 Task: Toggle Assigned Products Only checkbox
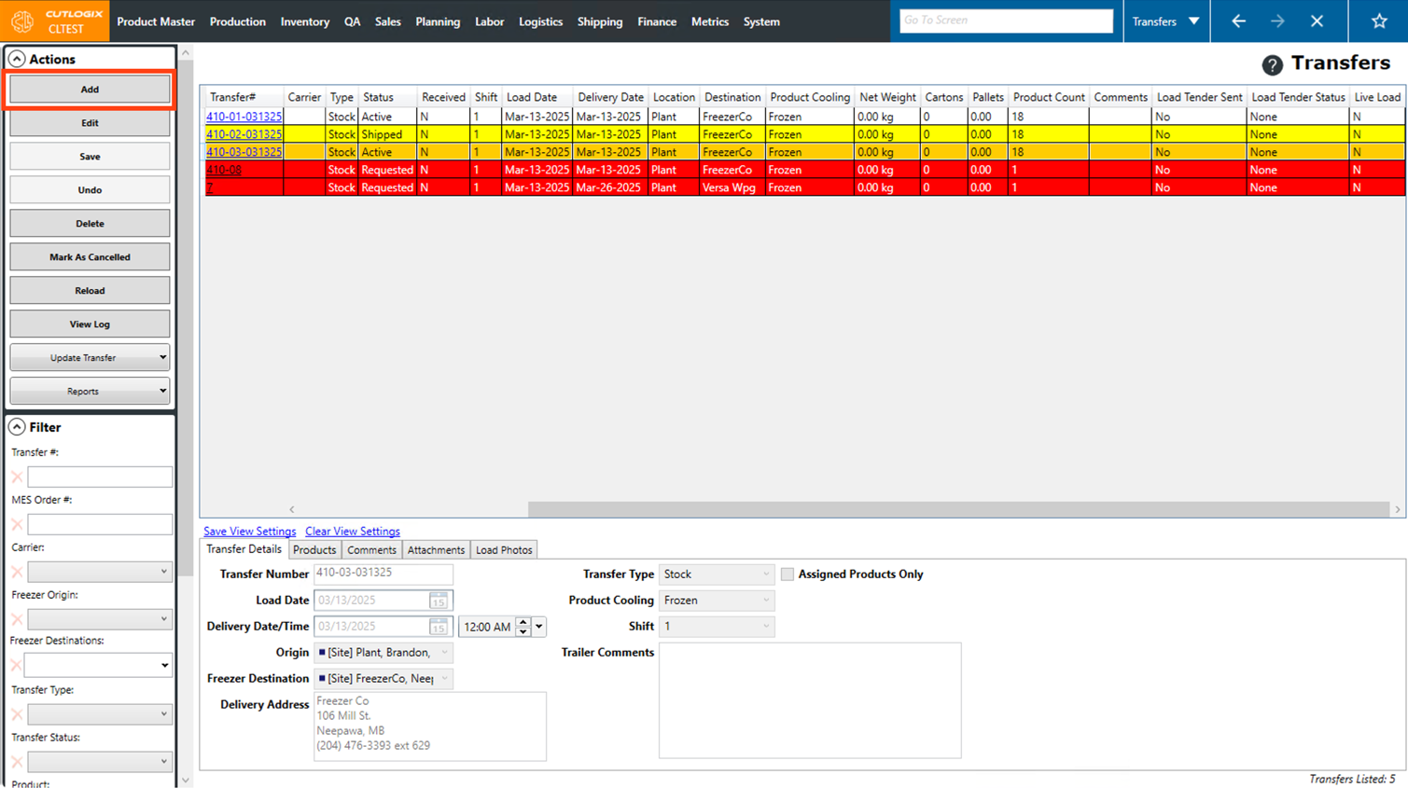[788, 574]
